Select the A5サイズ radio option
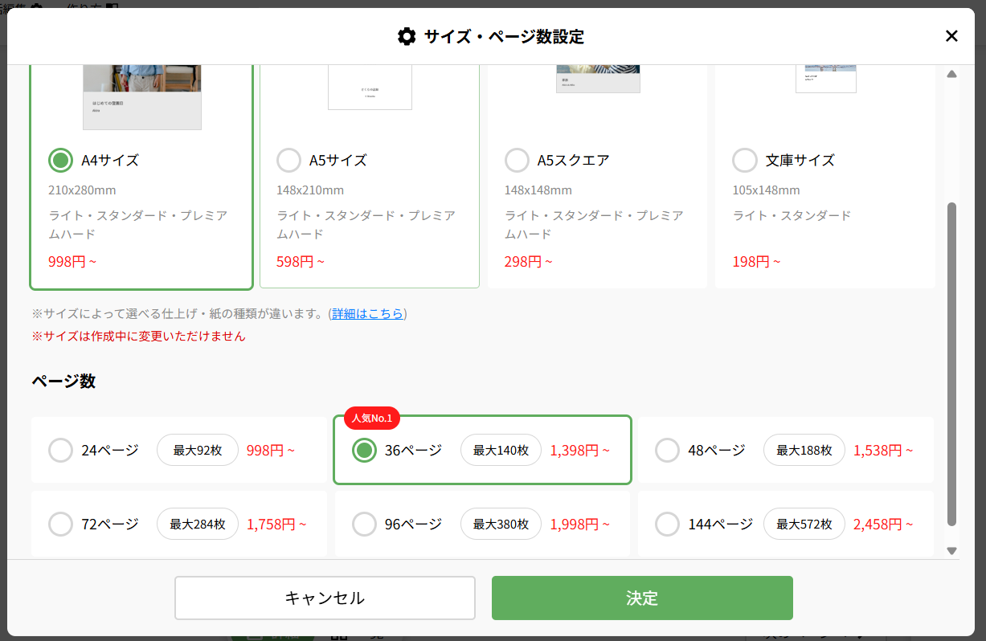Viewport: 986px width, 641px height. coord(288,160)
